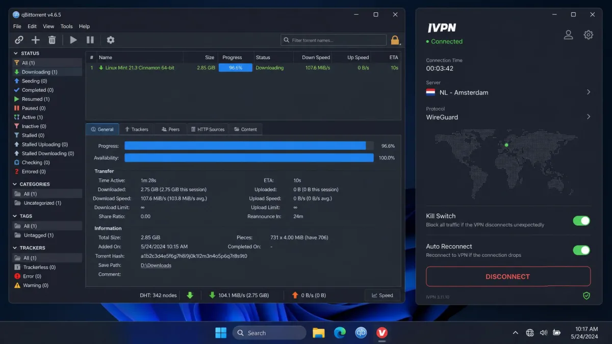Click the DISCONNECT button in IVPN
This screenshot has width=612, height=344.
(508, 276)
